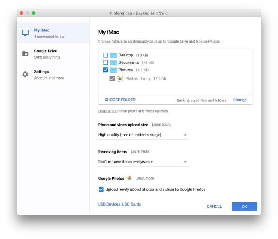Open the High quality upload size dropdown
The width and height of the screenshot is (278, 239).
143,135
